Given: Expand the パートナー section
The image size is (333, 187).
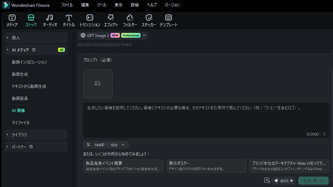Looking at the screenshot, I should [x=7, y=147].
